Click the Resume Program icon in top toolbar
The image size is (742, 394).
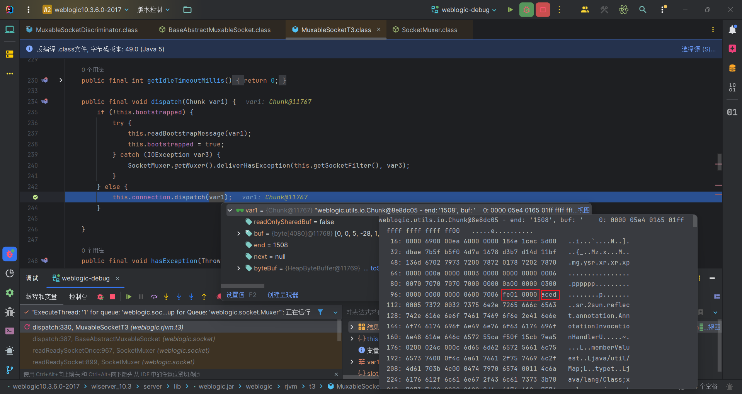510,10
